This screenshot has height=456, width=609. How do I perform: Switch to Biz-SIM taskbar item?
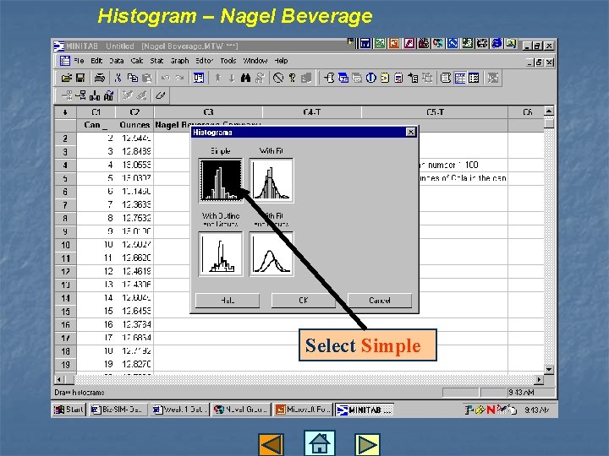118,410
